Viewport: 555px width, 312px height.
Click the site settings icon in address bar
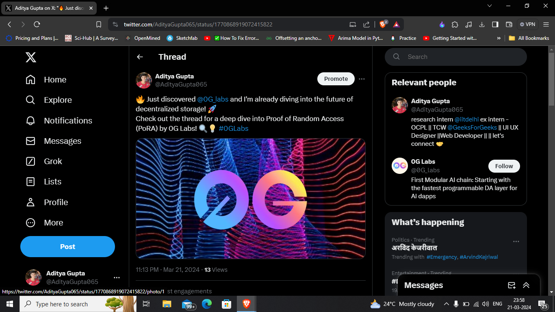point(115,24)
